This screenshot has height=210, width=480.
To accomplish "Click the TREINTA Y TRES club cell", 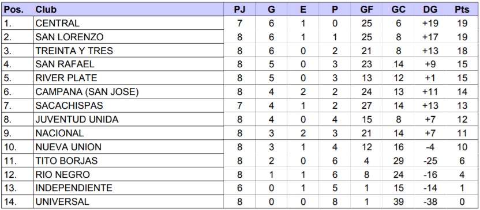I will click(x=128, y=51).
